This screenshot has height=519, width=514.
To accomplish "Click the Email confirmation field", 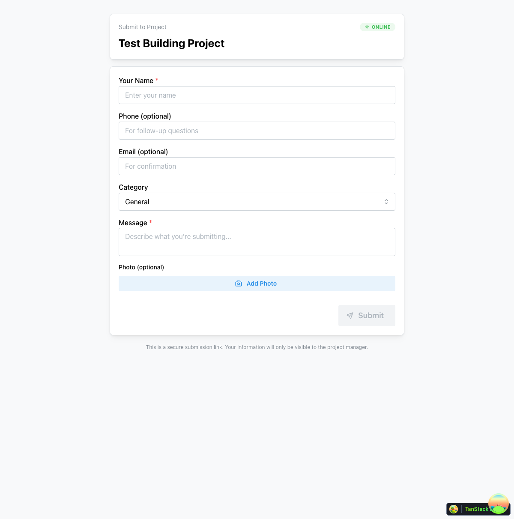I will [257, 166].
